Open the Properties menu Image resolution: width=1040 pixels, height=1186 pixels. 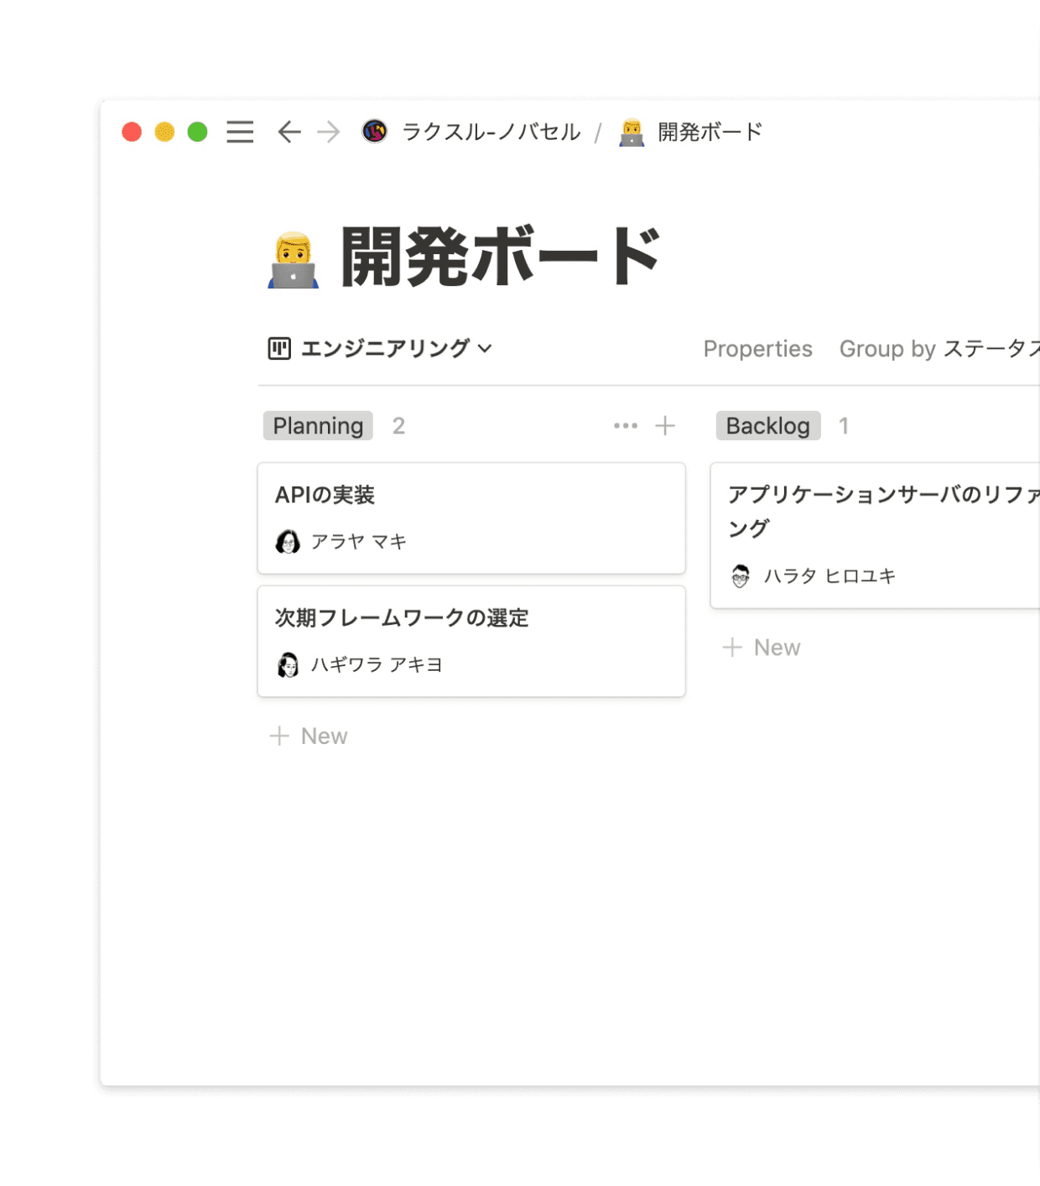coord(757,349)
